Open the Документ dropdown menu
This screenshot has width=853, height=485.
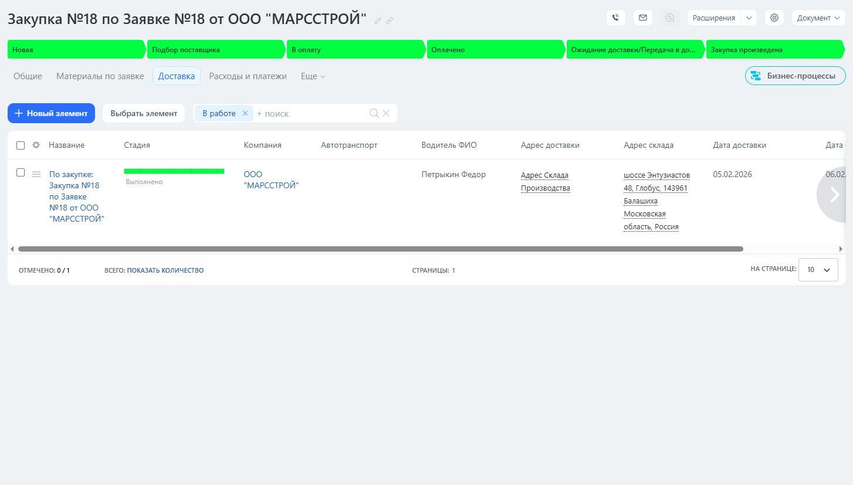(818, 18)
